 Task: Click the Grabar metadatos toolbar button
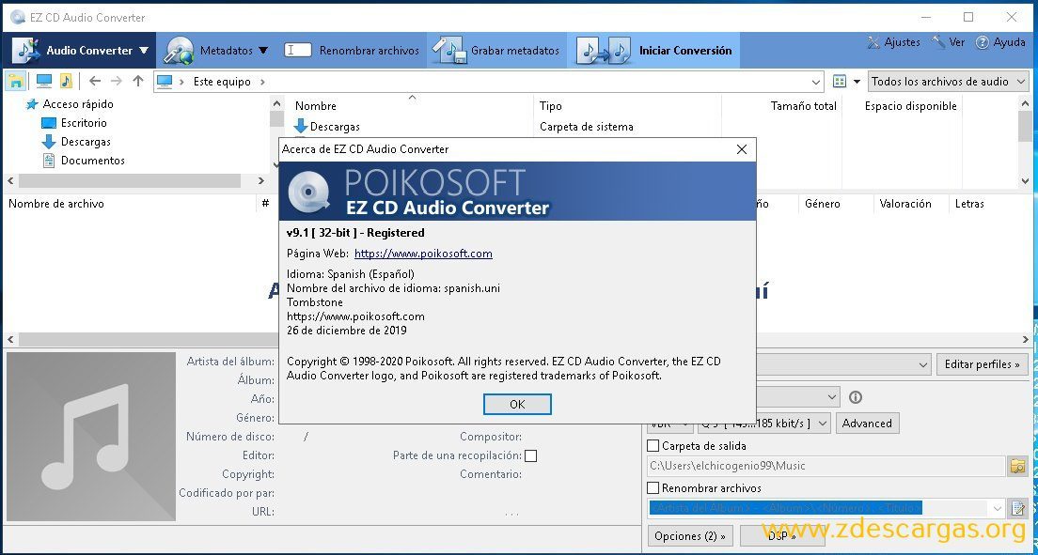tap(495, 51)
